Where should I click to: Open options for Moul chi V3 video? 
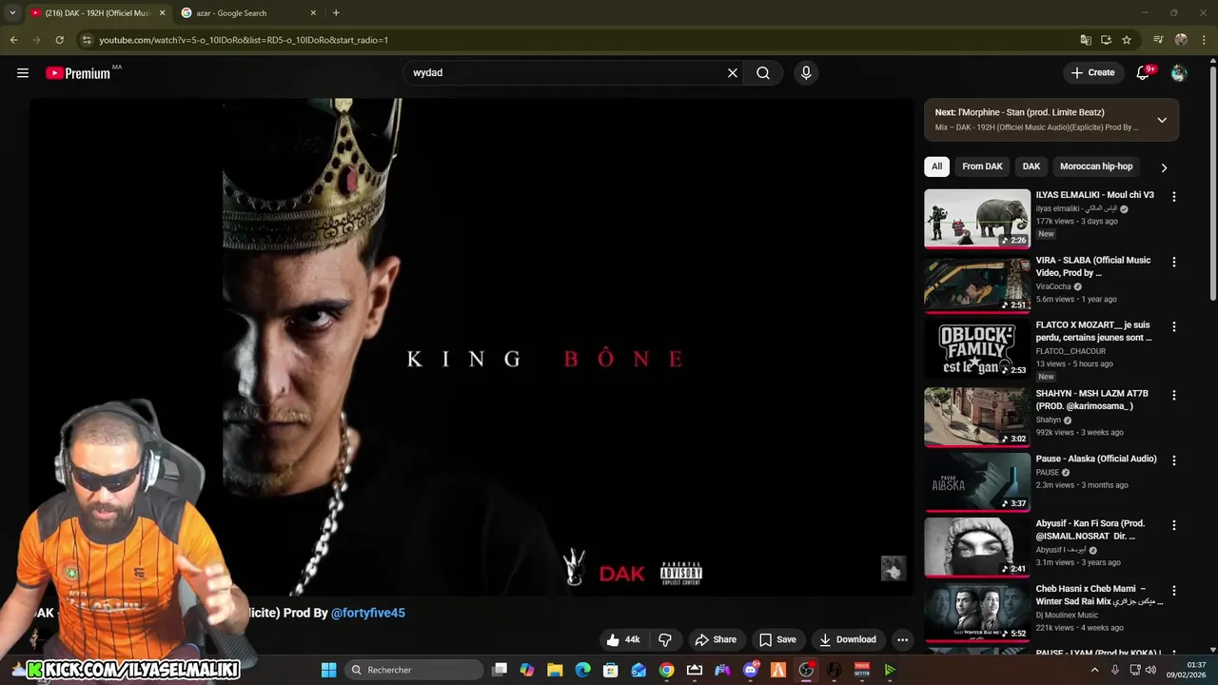(x=1173, y=197)
